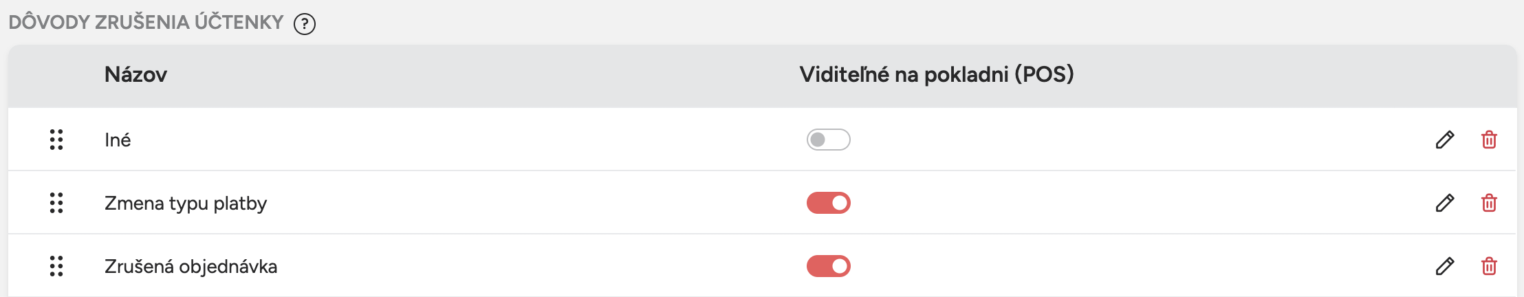Edit the Zmena typu platby reason
Screen dimensions: 1524x297
[1445, 203]
